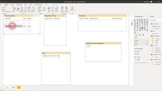Screen dimensions: 162x91
Task: Click filter icon on Home Builder visual
Action: [x=34, y=16]
